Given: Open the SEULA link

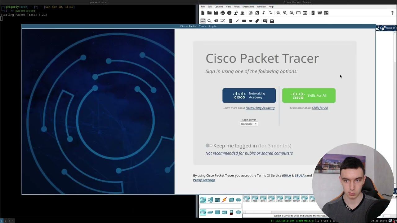Looking at the screenshot, I should click(x=300, y=176).
